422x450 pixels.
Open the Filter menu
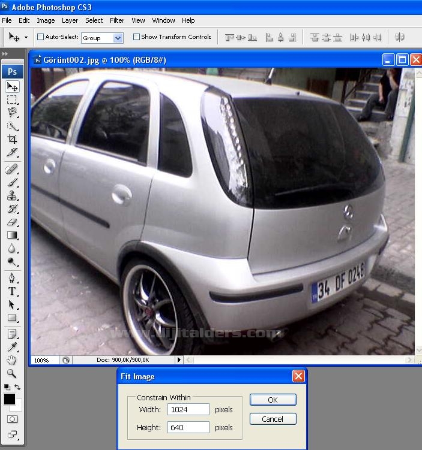pos(117,20)
